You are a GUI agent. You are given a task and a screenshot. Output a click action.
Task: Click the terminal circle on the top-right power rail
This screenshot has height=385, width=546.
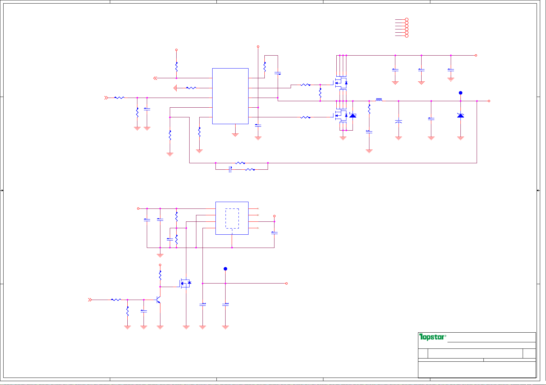476,55
